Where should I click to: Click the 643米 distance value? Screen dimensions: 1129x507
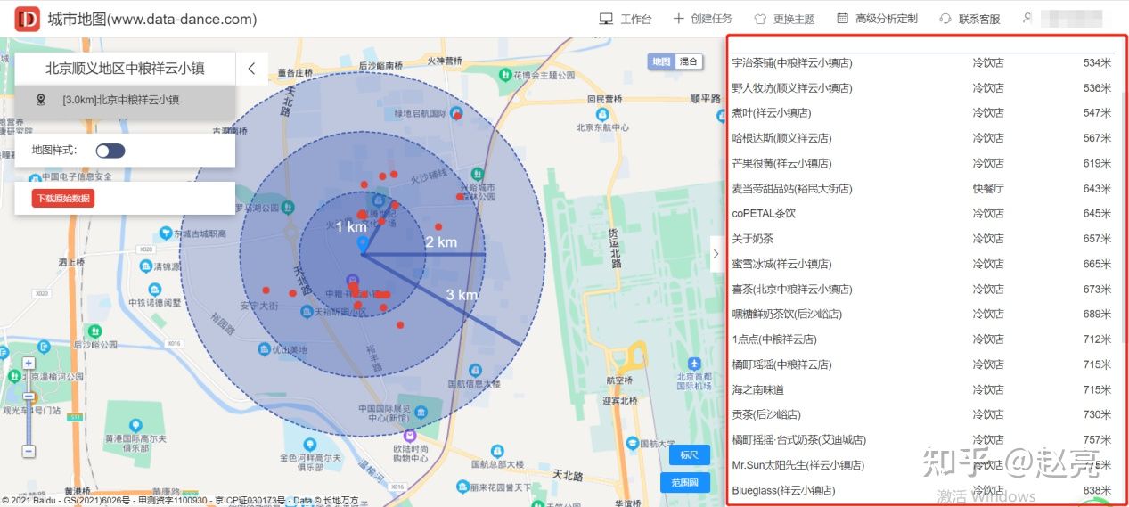[1097, 189]
